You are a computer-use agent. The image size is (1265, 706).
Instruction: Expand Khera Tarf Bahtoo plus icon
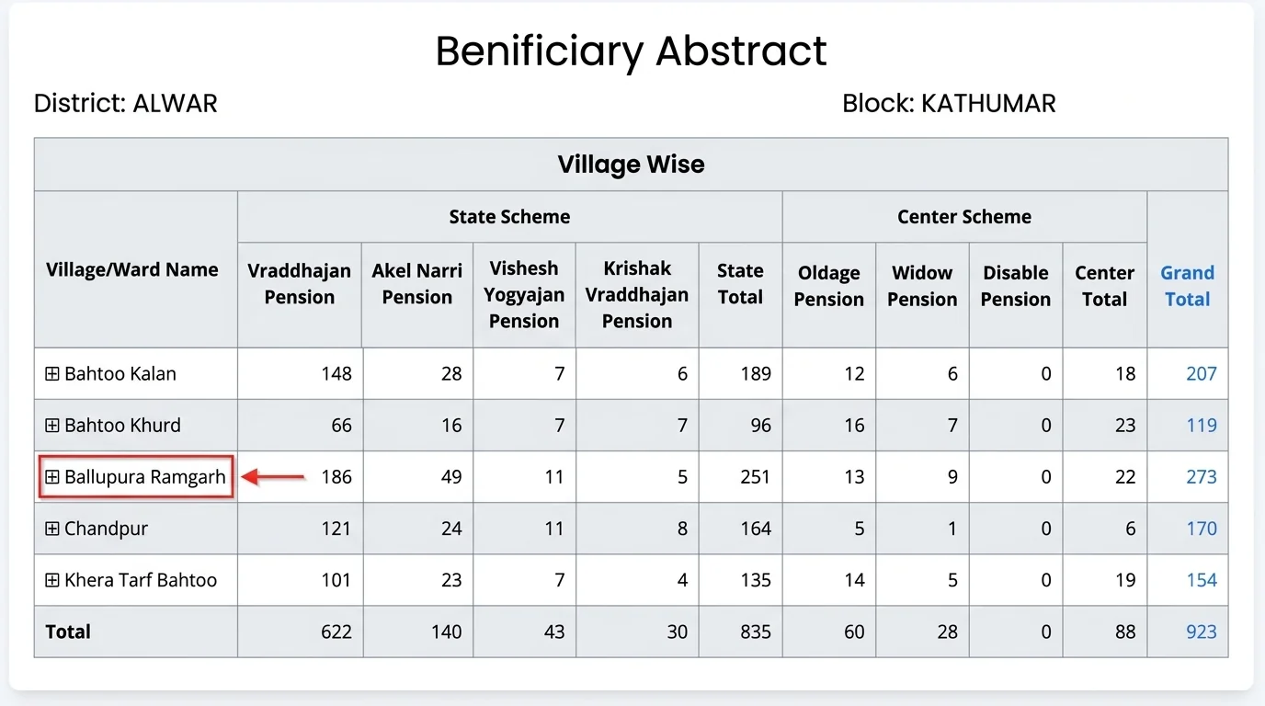[x=52, y=580]
